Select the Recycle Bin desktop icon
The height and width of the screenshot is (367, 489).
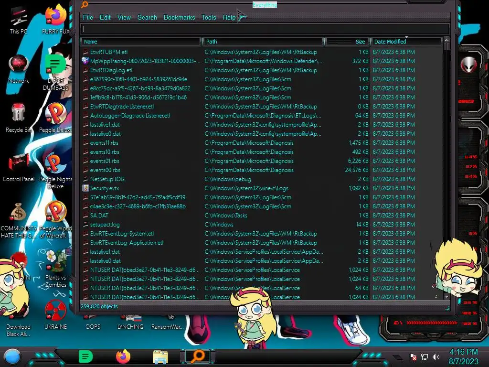tap(18, 118)
